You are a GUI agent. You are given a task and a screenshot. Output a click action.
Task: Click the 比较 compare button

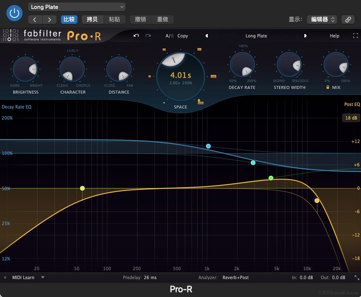tap(69, 20)
